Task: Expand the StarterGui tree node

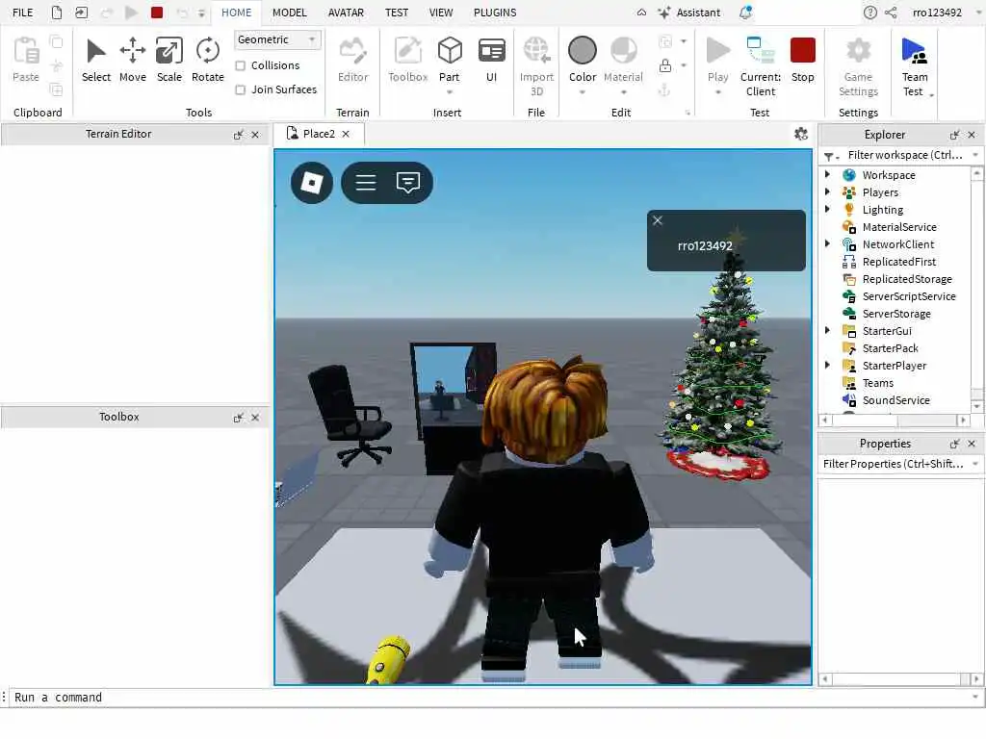Action: [827, 331]
